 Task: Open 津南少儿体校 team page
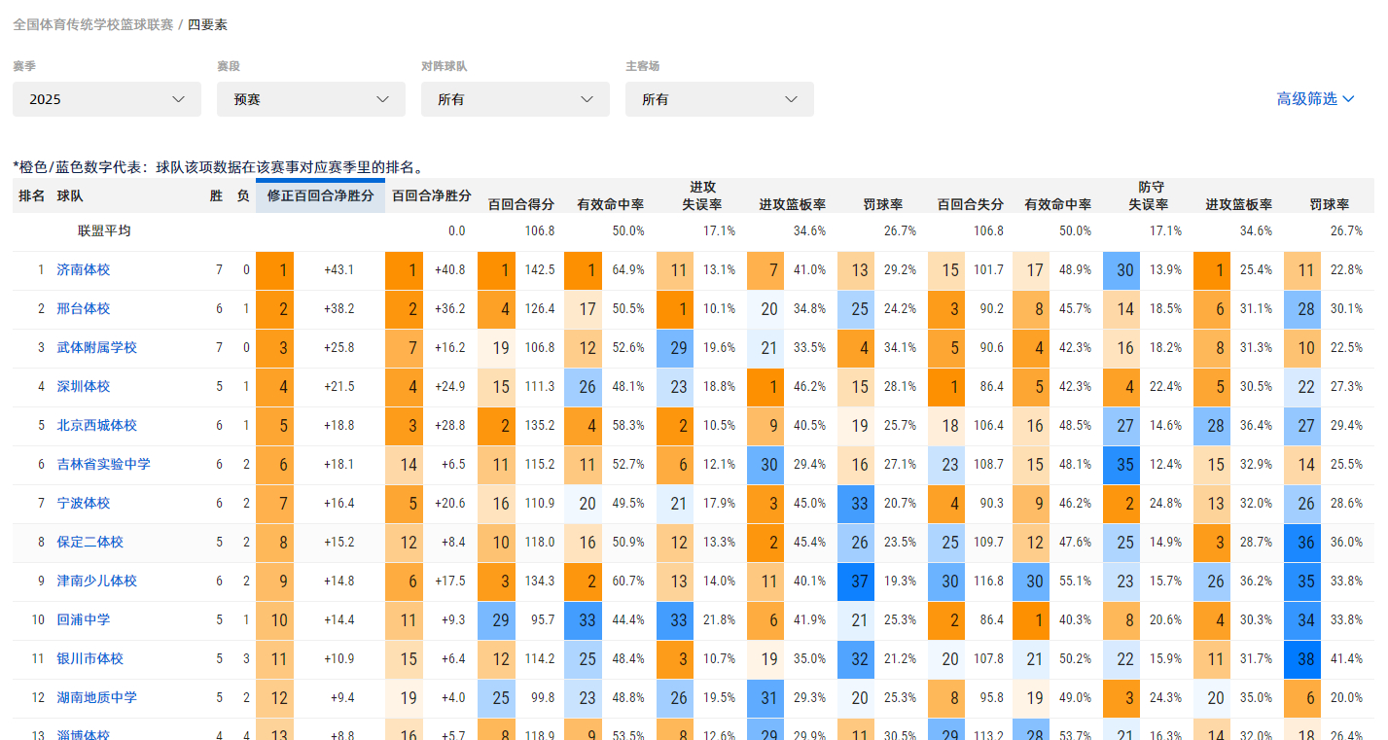click(97, 581)
